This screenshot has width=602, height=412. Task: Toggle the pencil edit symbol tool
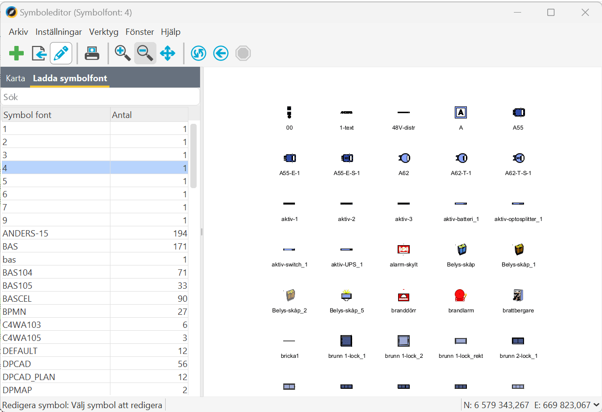point(61,53)
